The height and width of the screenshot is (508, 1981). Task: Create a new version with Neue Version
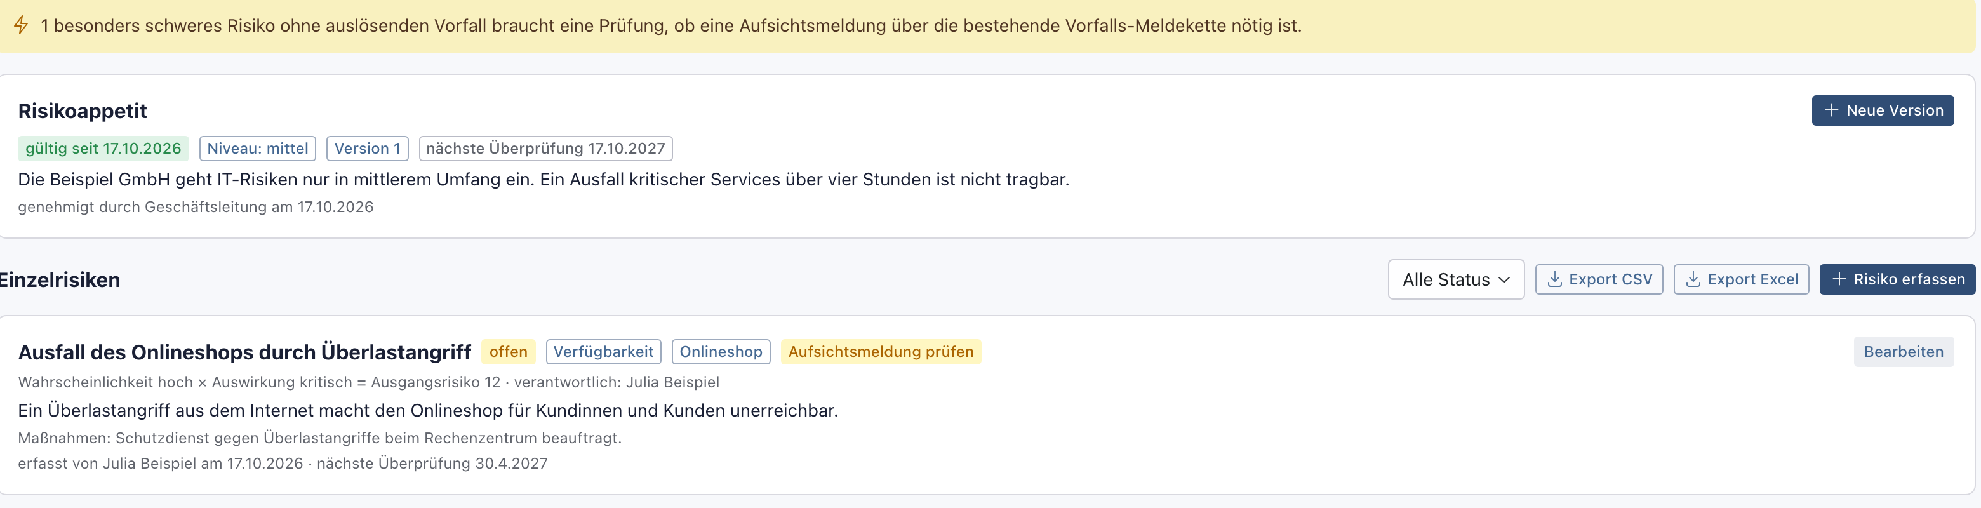point(1883,110)
